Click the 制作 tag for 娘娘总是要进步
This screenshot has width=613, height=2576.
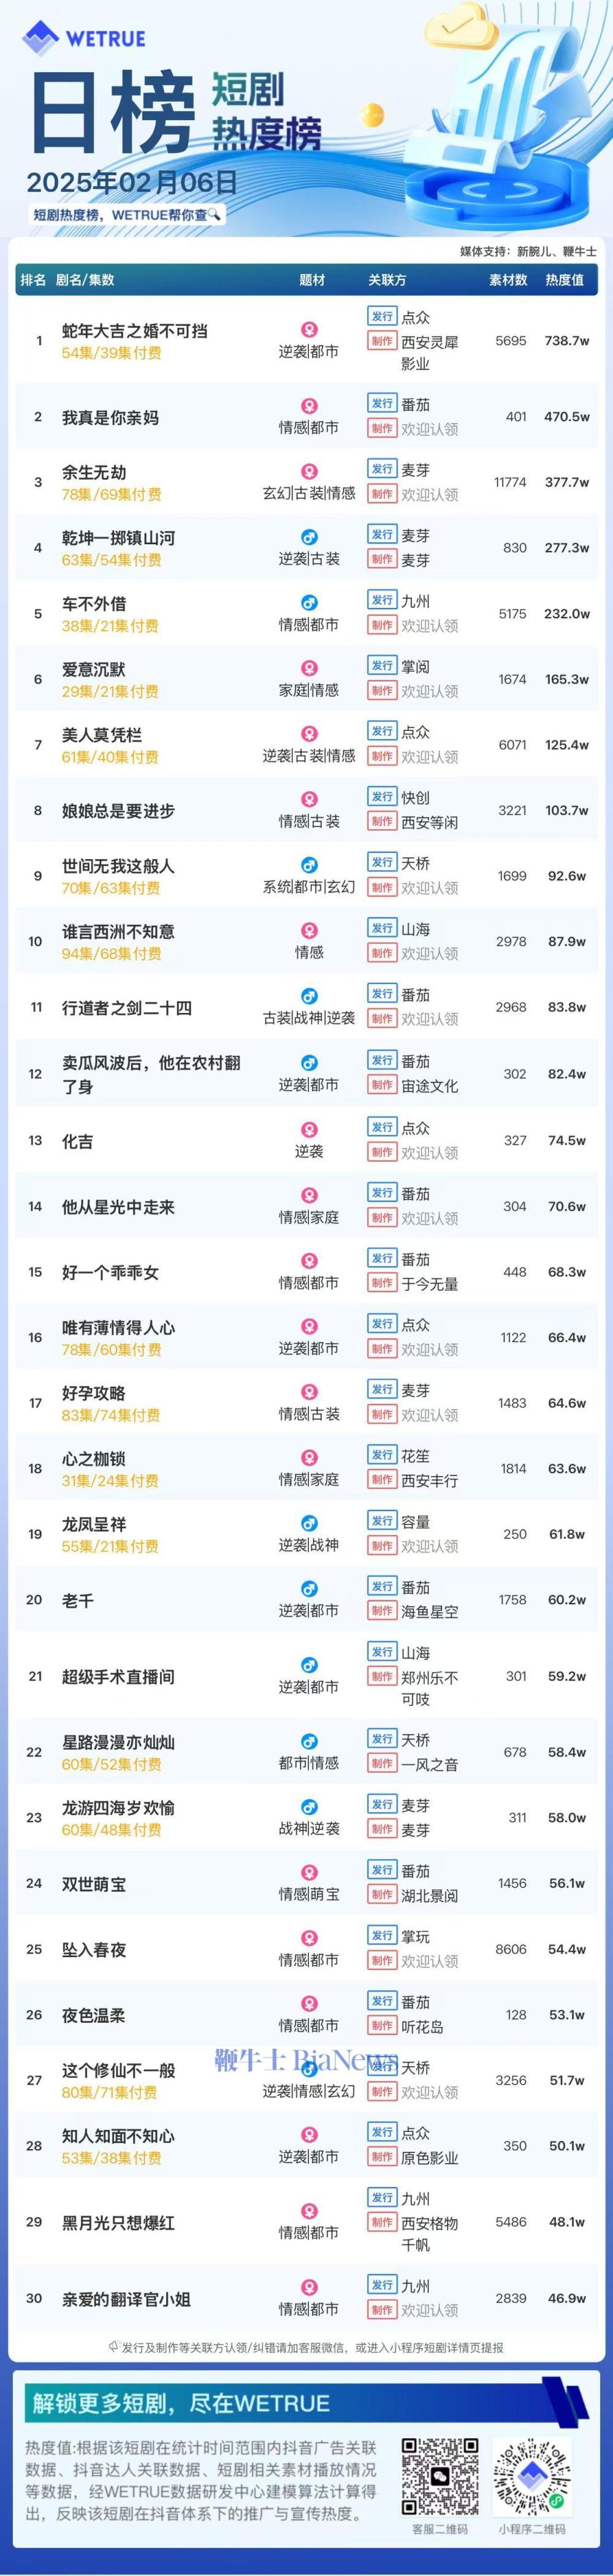[382, 822]
